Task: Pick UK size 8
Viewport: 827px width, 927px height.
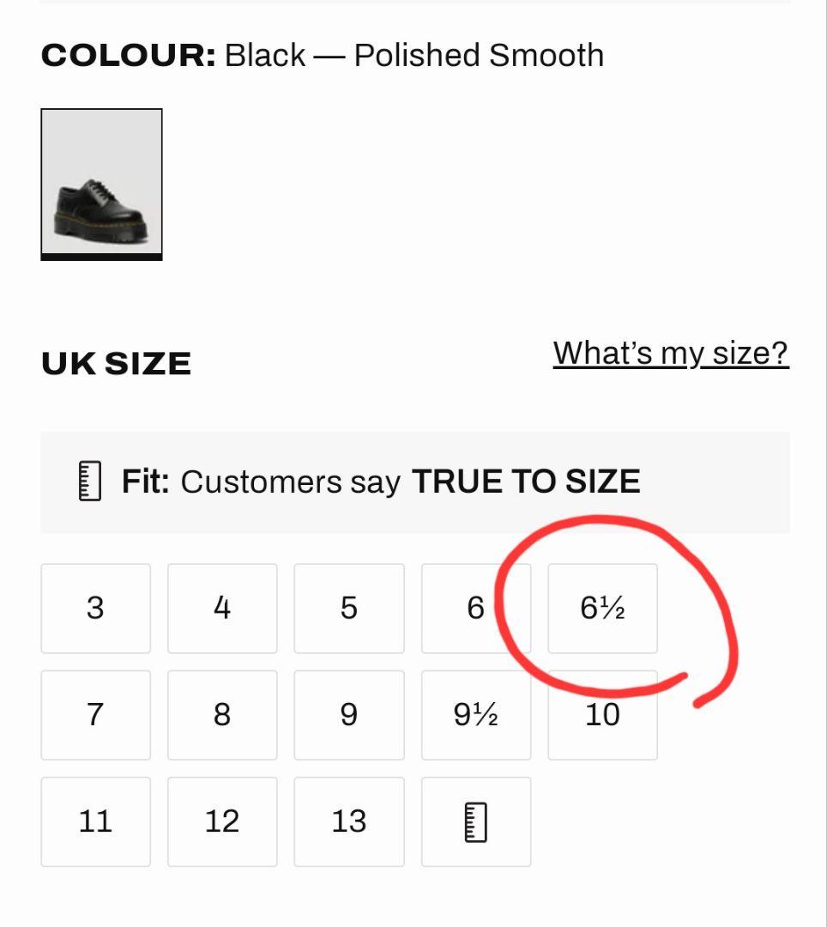Action: (x=222, y=714)
